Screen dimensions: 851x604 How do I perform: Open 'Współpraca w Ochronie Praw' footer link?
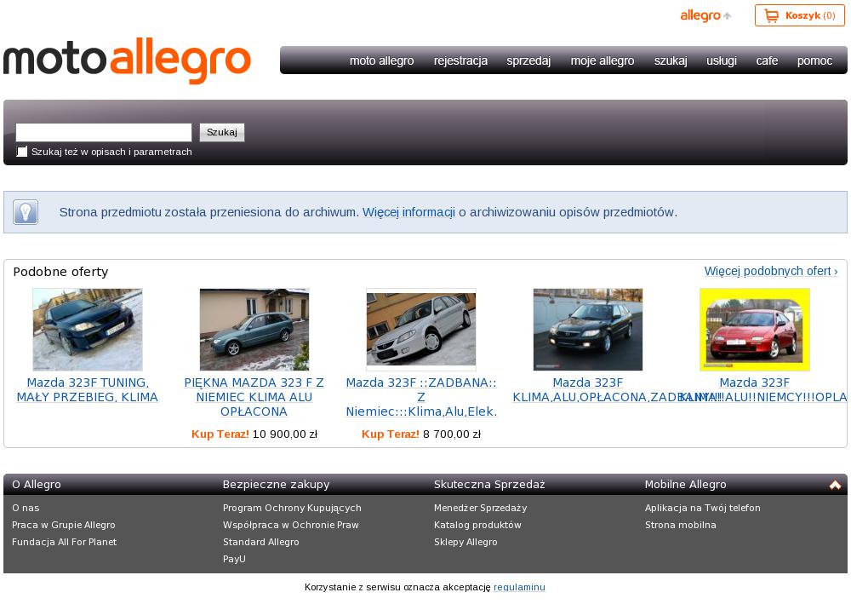[x=291, y=525]
